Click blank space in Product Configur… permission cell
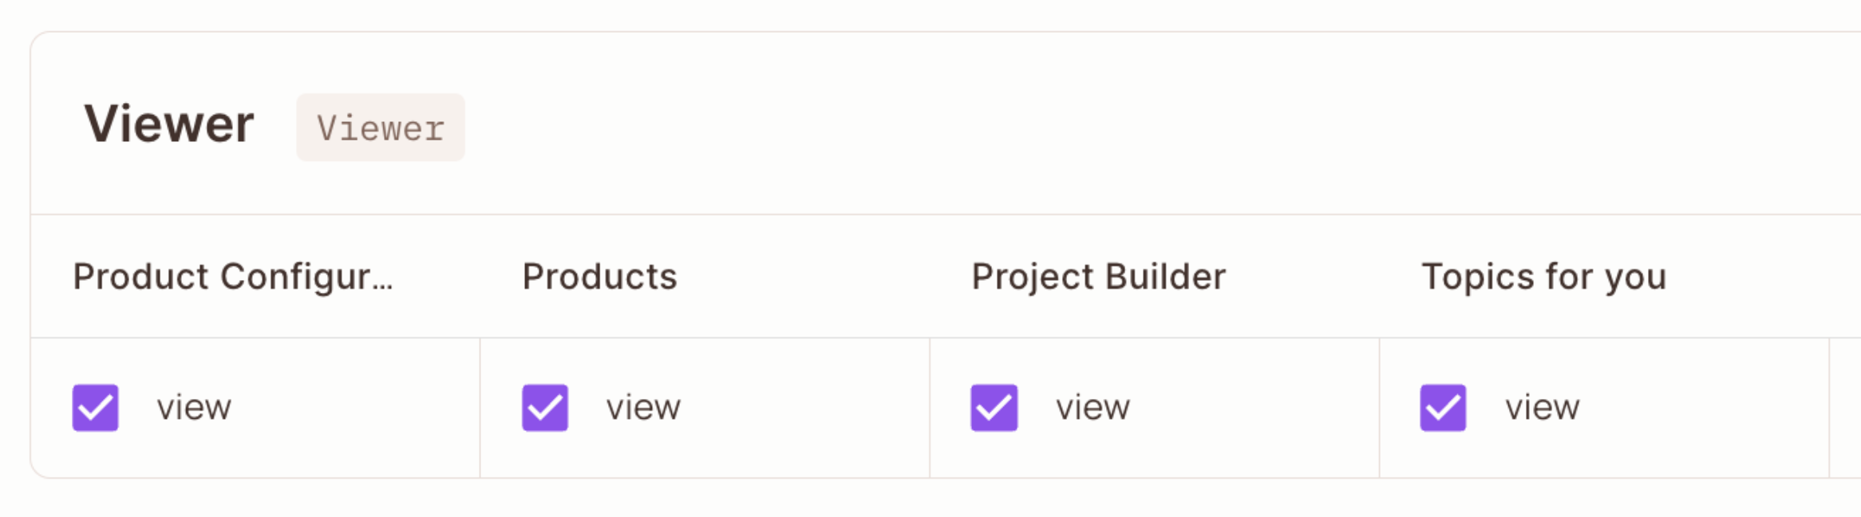This screenshot has width=1861, height=517. (x=359, y=408)
